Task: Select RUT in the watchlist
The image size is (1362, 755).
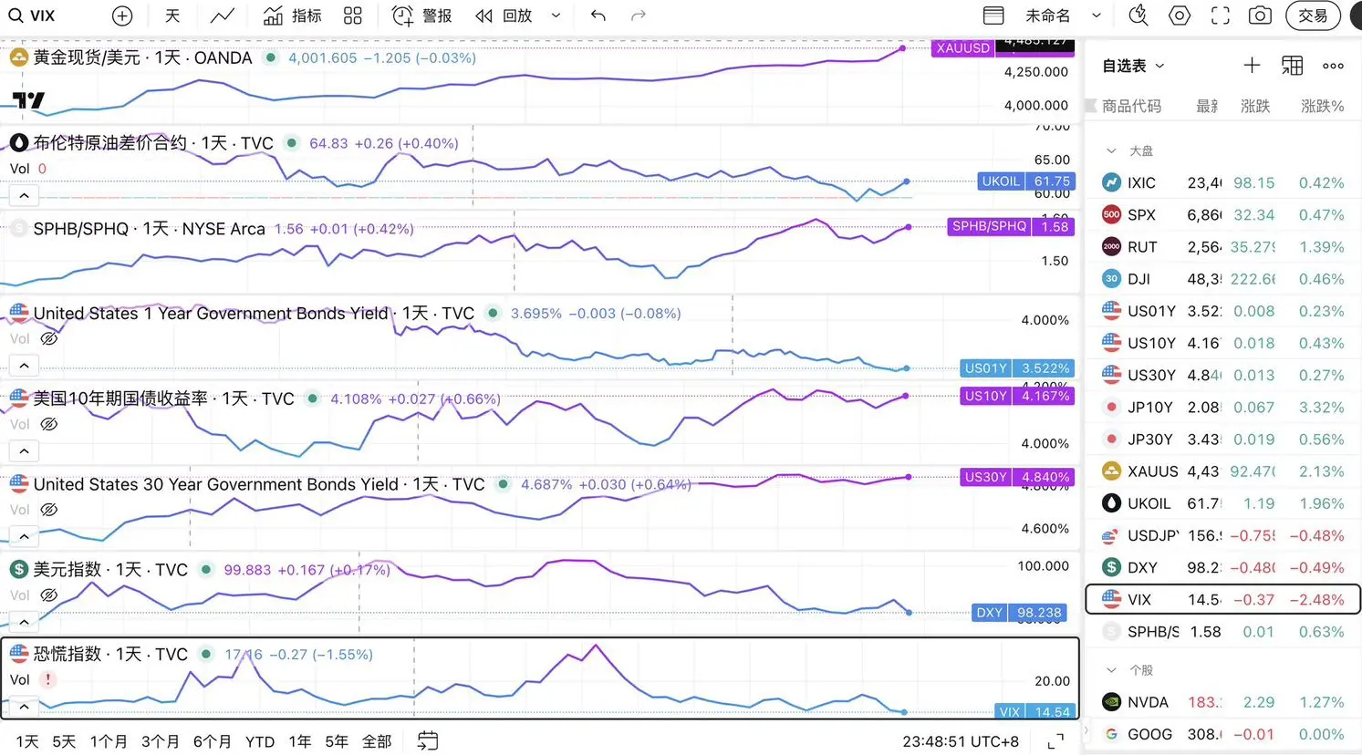Action: click(1222, 247)
